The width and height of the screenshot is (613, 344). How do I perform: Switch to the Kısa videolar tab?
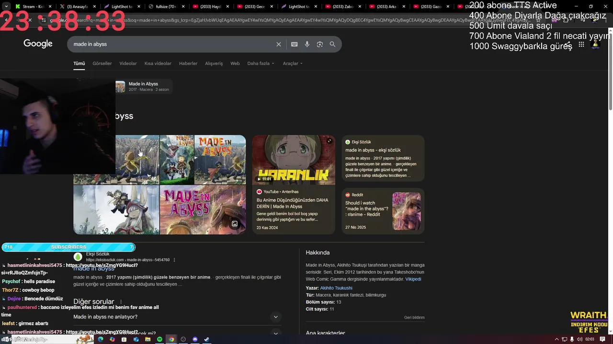coord(158,64)
